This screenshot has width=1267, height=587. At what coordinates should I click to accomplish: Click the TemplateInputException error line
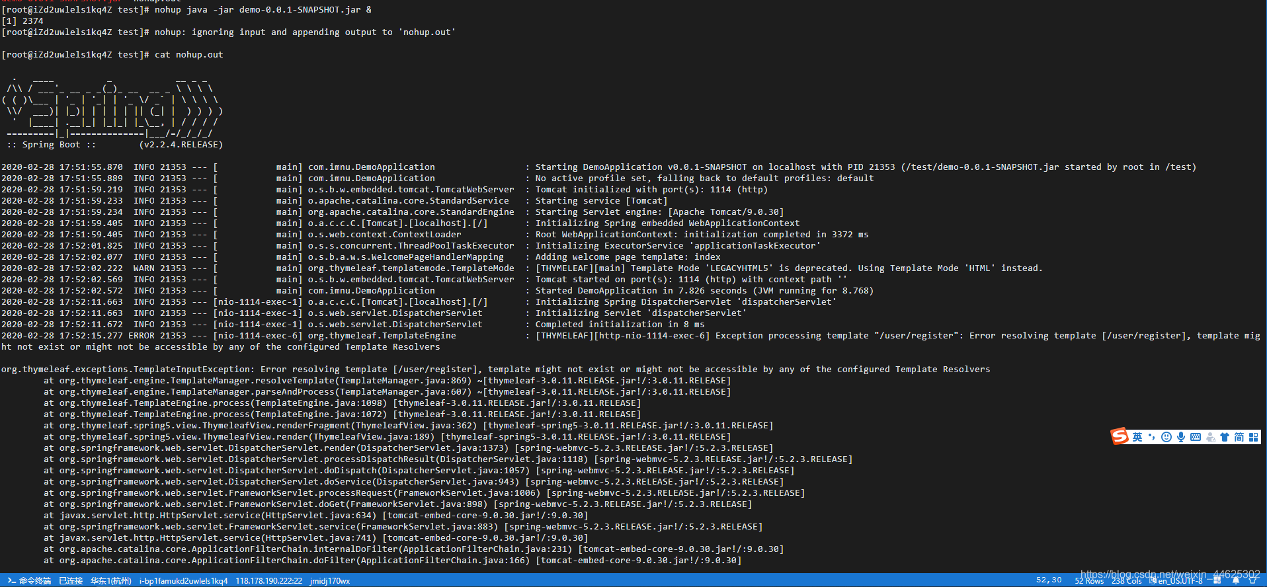coord(496,370)
